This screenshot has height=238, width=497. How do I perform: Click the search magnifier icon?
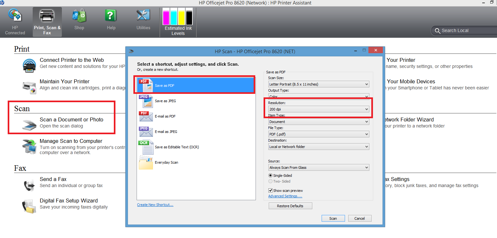click(437, 31)
